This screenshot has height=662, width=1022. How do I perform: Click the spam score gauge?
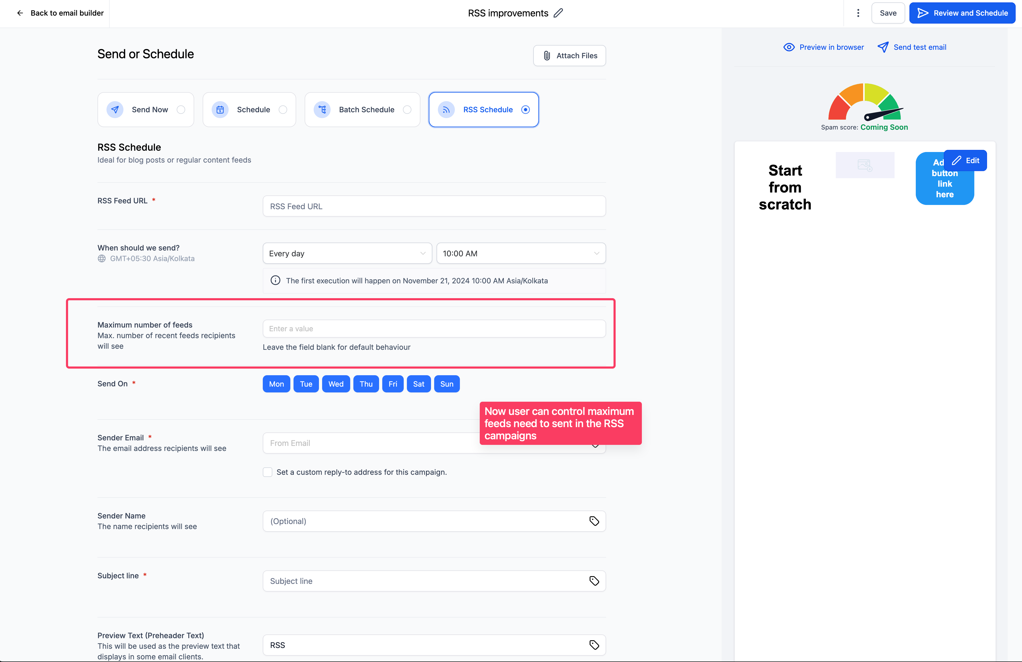tap(864, 102)
